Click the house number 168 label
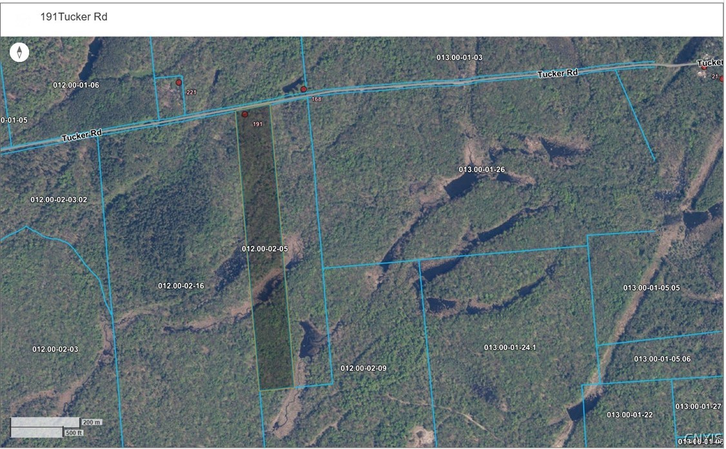The height and width of the screenshot is (449, 726). coord(317,99)
